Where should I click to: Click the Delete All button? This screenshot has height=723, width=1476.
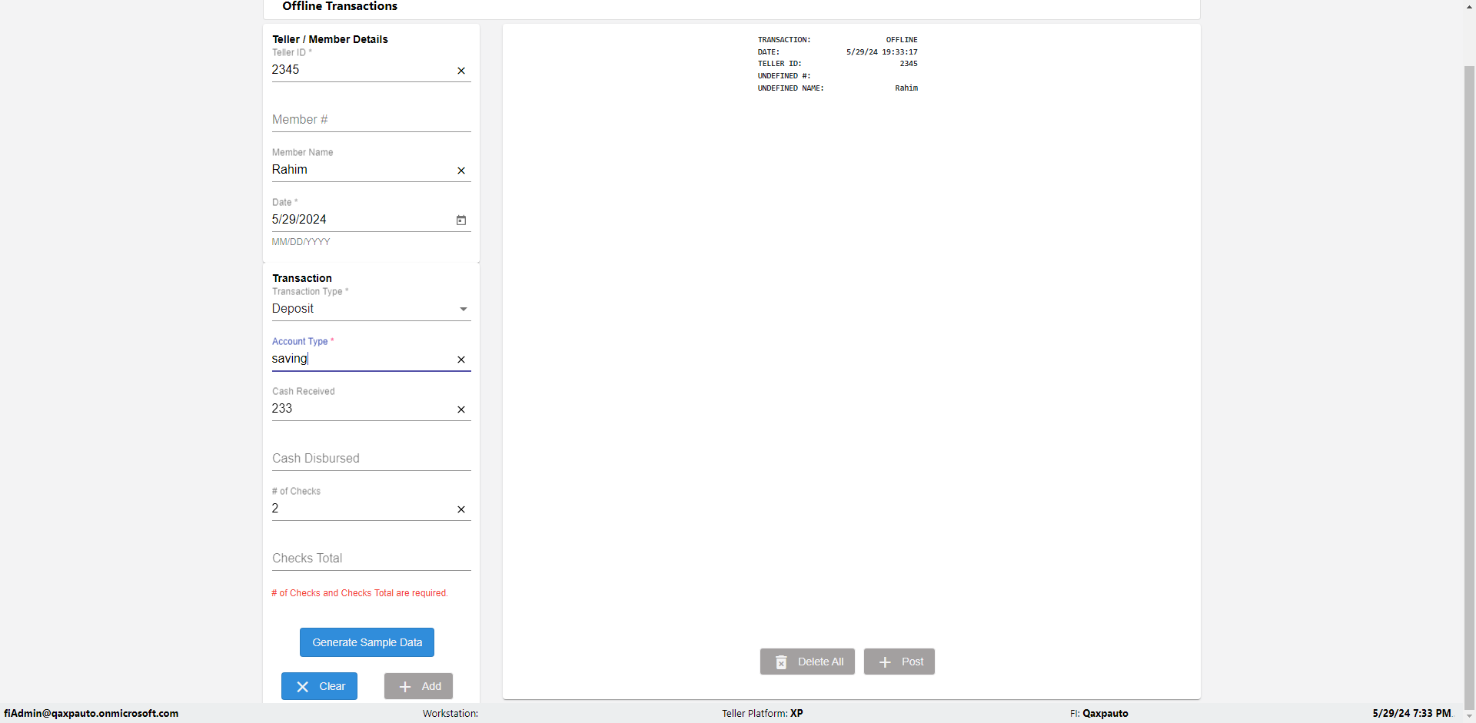[x=807, y=662]
